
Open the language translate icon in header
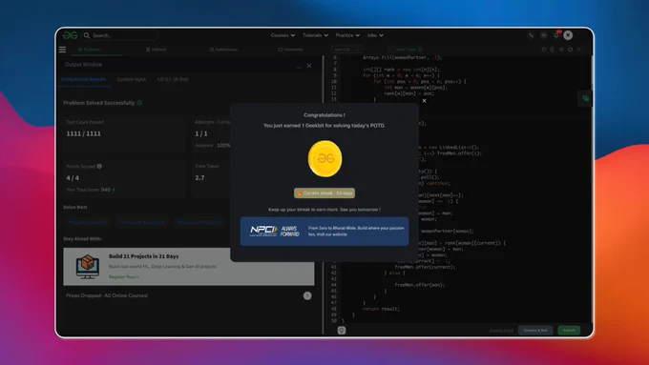pos(531,35)
